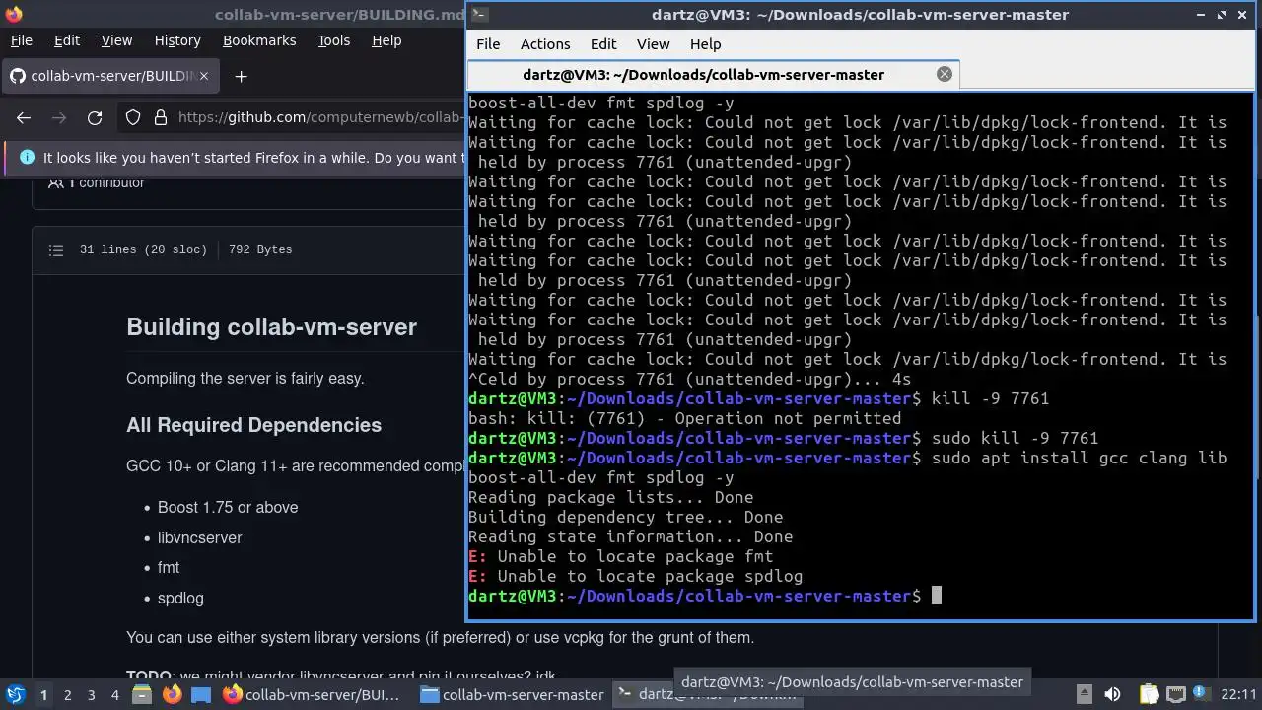Click the 'Boost 1.75 or above' list item
1262x710 pixels.
pos(228,507)
